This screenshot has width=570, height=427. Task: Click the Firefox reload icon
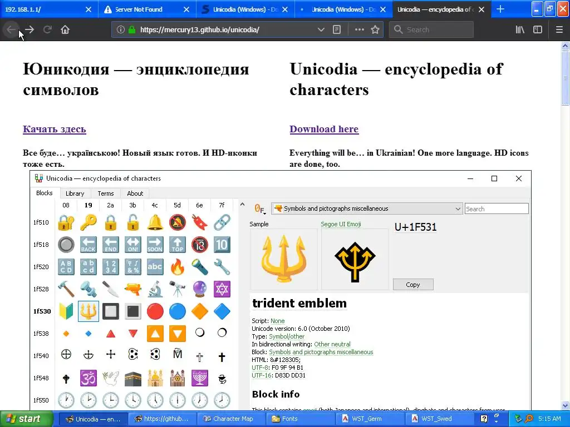pyautogui.click(x=47, y=29)
